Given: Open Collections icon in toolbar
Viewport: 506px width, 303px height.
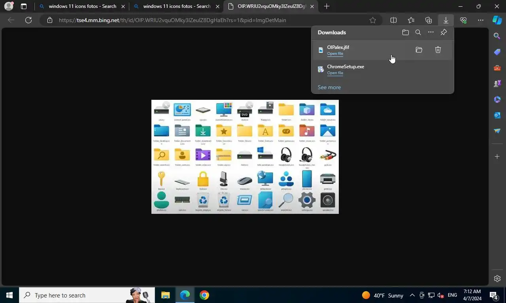Looking at the screenshot, I should pos(429,20).
